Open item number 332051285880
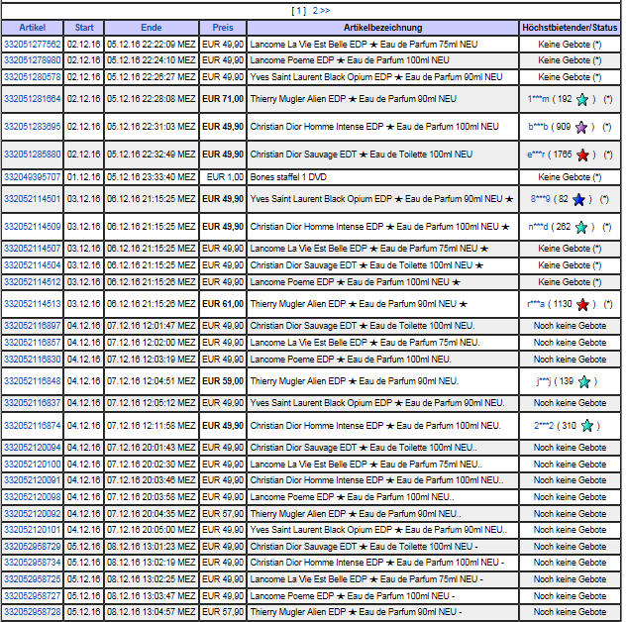The width and height of the screenshot is (626, 622). point(33,155)
